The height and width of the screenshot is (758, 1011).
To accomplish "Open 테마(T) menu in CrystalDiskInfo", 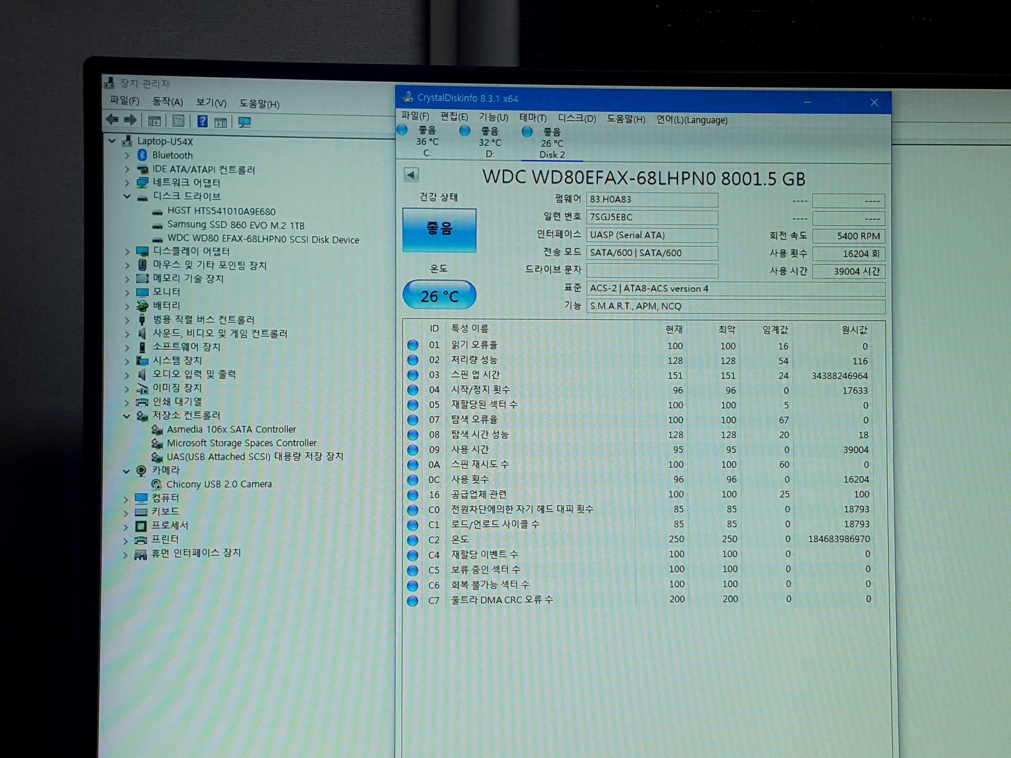I will point(533,118).
